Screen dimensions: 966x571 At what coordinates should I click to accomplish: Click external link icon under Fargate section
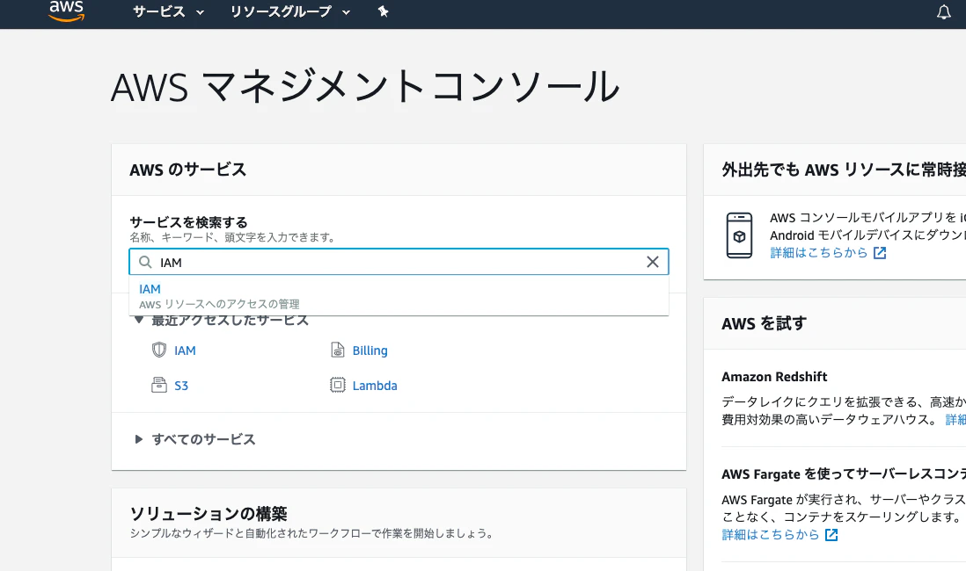(831, 535)
